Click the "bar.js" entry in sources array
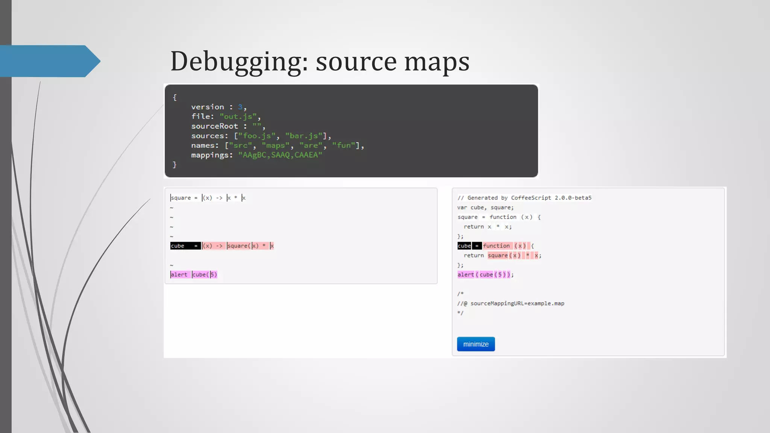The image size is (770, 433). point(303,136)
